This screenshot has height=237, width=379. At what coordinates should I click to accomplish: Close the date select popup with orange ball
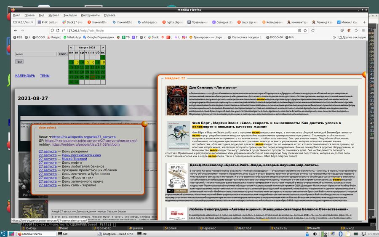[144, 124]
